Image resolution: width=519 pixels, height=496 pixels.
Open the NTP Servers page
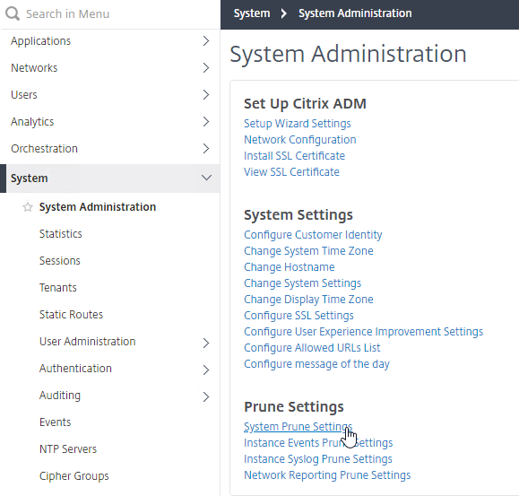[x=68, y=449]
